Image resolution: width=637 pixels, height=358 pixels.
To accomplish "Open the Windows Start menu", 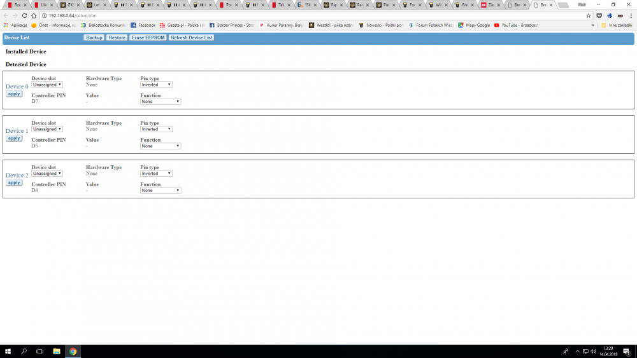I will [8, 351].
